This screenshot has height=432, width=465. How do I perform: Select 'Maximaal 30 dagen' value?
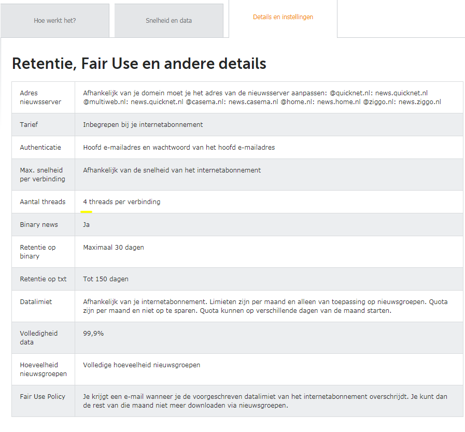[114, 248]
